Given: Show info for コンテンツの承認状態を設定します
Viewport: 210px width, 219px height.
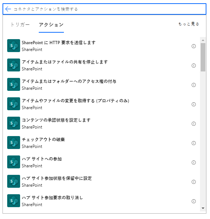Looking at the screenshot, I should (193, 124).
